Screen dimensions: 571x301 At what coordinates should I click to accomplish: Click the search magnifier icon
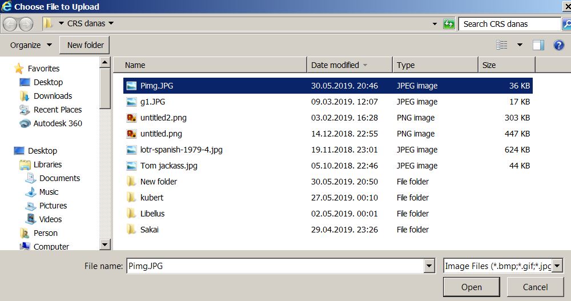(x=566, y=24)
